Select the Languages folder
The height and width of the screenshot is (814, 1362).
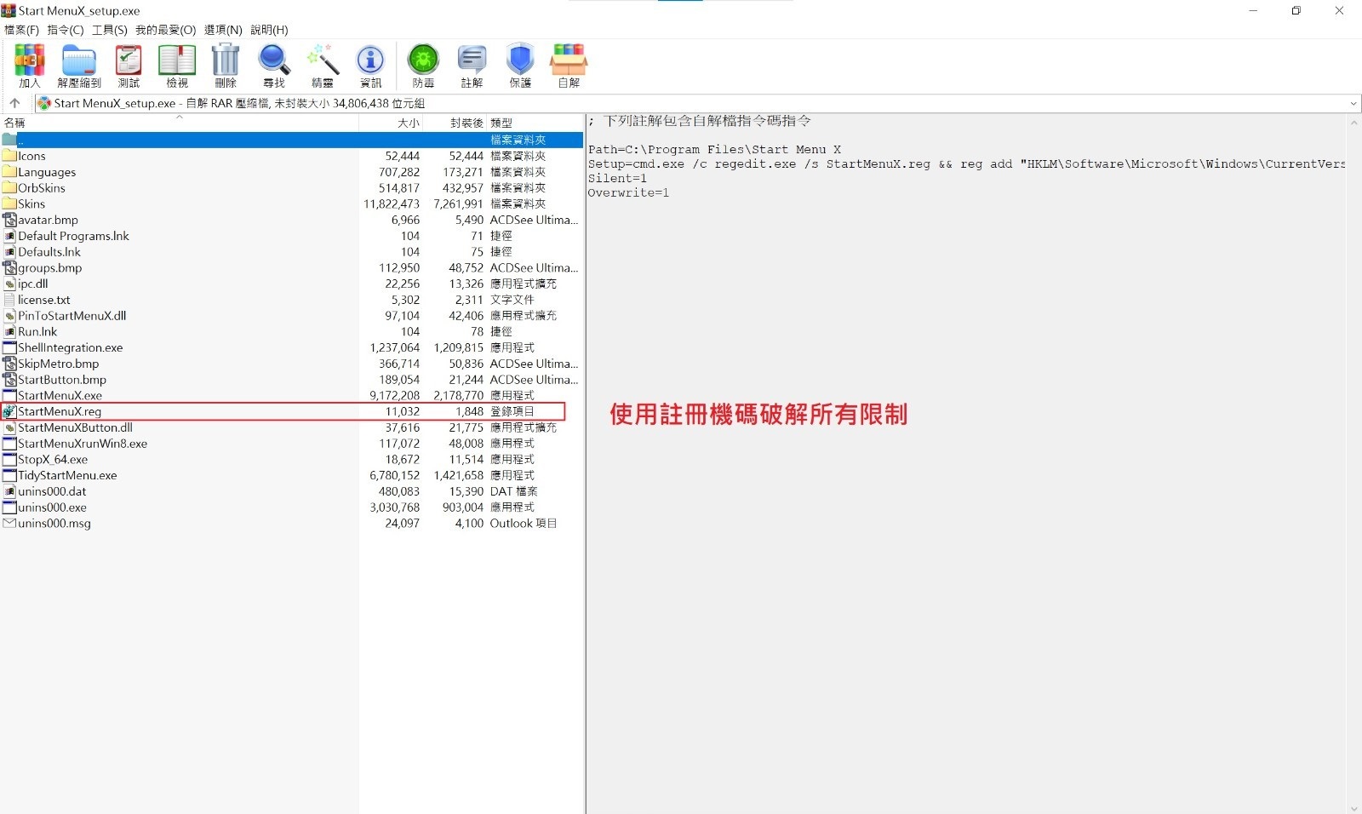(x=292, y=172)
